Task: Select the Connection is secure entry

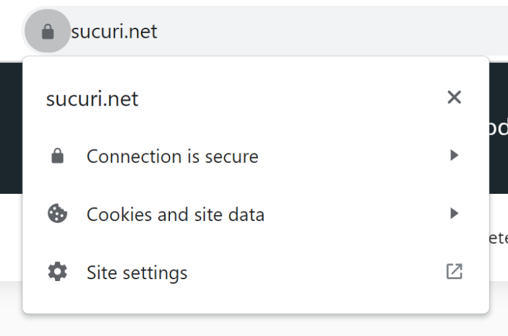Action: tap(172, 157)
